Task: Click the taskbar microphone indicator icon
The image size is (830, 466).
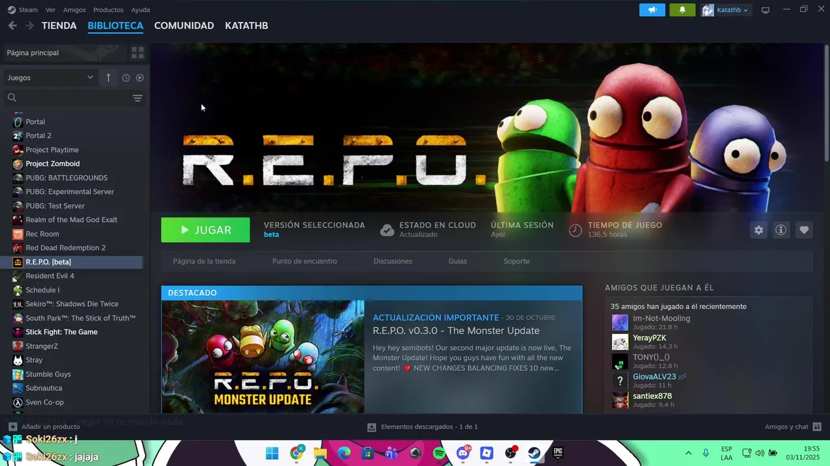Action: (x=705, y=453)
